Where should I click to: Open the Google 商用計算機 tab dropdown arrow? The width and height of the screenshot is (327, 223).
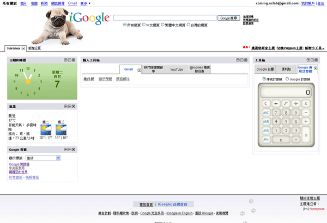tap(316, 69)
